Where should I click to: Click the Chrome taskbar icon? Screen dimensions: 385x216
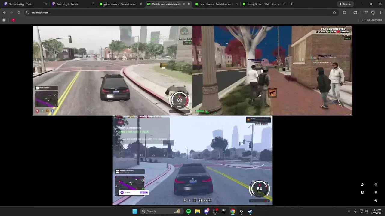pyautogui.click(x=233, y=211)
